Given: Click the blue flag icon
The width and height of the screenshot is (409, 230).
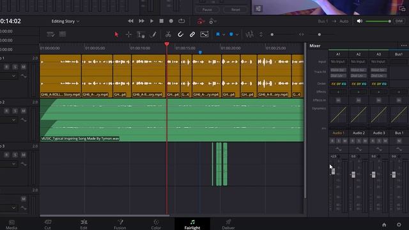Looking at the screenshot, I should click(218, 34).
